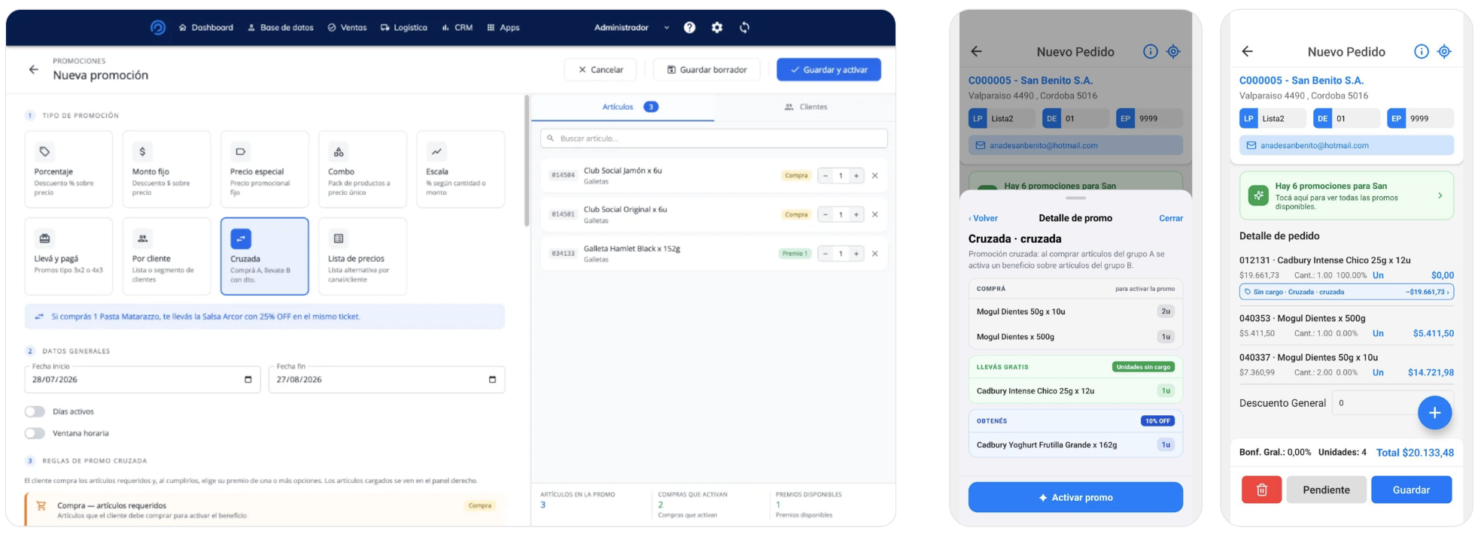Click the promotion form vertical scrollbar
This screenshot has height=540, width=1484.
pos(527,160)
